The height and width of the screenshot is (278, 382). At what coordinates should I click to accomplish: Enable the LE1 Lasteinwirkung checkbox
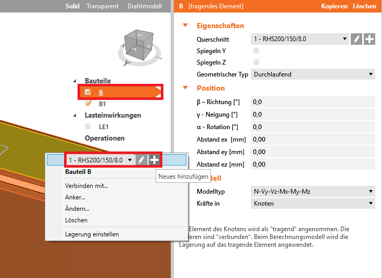point(88,126)
